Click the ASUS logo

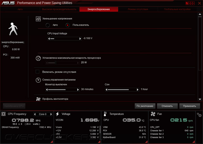click(8, 3)
